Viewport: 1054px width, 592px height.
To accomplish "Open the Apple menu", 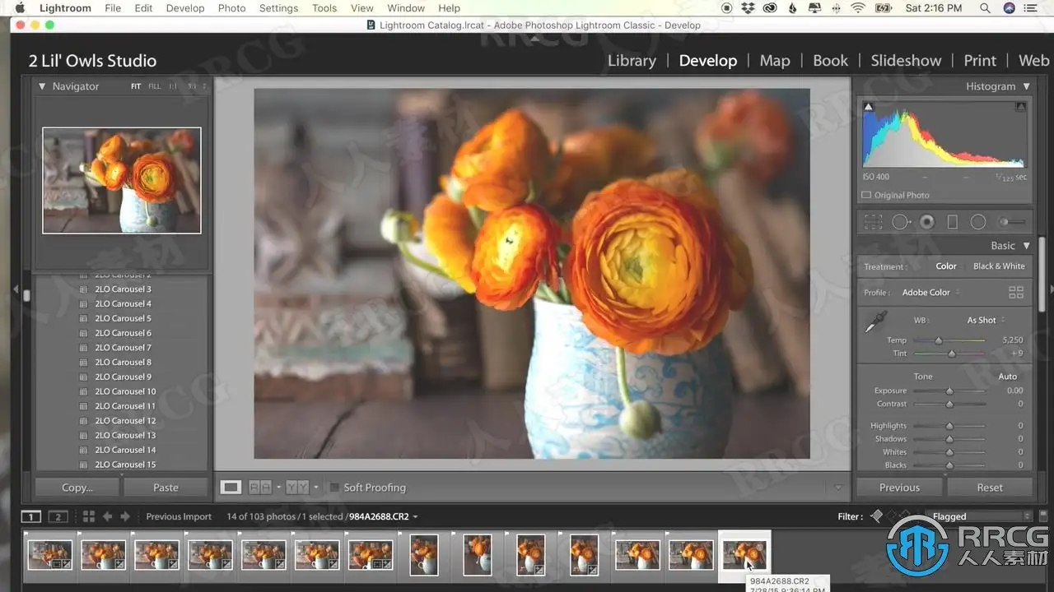I will tap(20, 8).
